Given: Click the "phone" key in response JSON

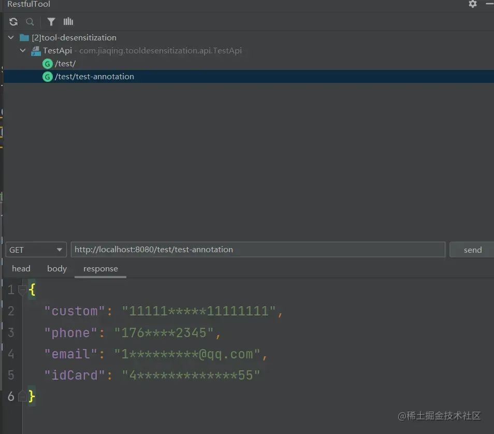Looking at the screenshot, I should (70, 333).
